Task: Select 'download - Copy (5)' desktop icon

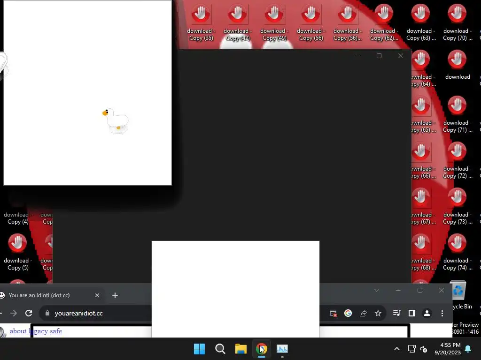Action: point(18,253)
